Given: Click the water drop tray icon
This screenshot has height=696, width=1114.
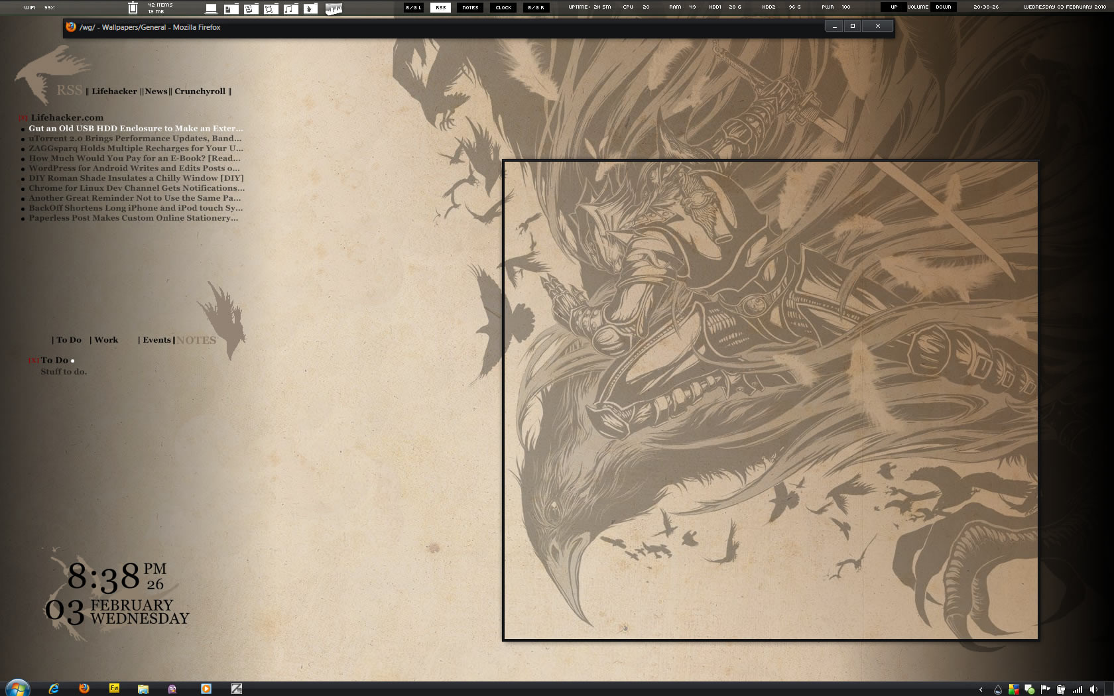Looking at the screenshot, I should pos(997,689).
